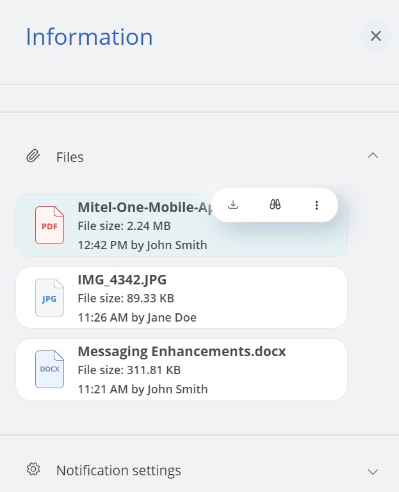Click the JPG file type icon
Viewport: 399px width, 492px height.
tap(49, 298)
